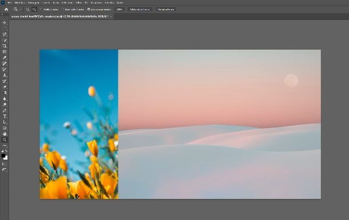This screenshot has width=349, height=220.
Task: Select the Move tool
Action: [5, 23]
